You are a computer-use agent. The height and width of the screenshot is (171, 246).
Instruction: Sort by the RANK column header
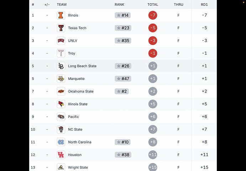(x=119, y=5)
